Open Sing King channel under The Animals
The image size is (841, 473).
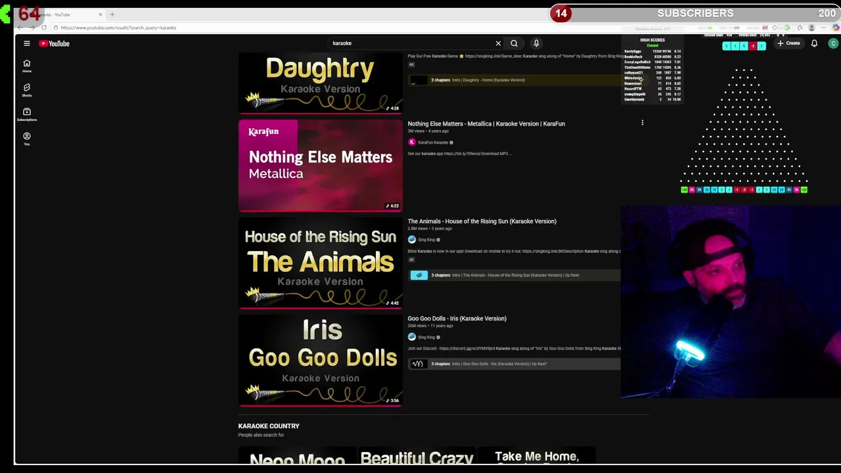(x=426, y=240)
